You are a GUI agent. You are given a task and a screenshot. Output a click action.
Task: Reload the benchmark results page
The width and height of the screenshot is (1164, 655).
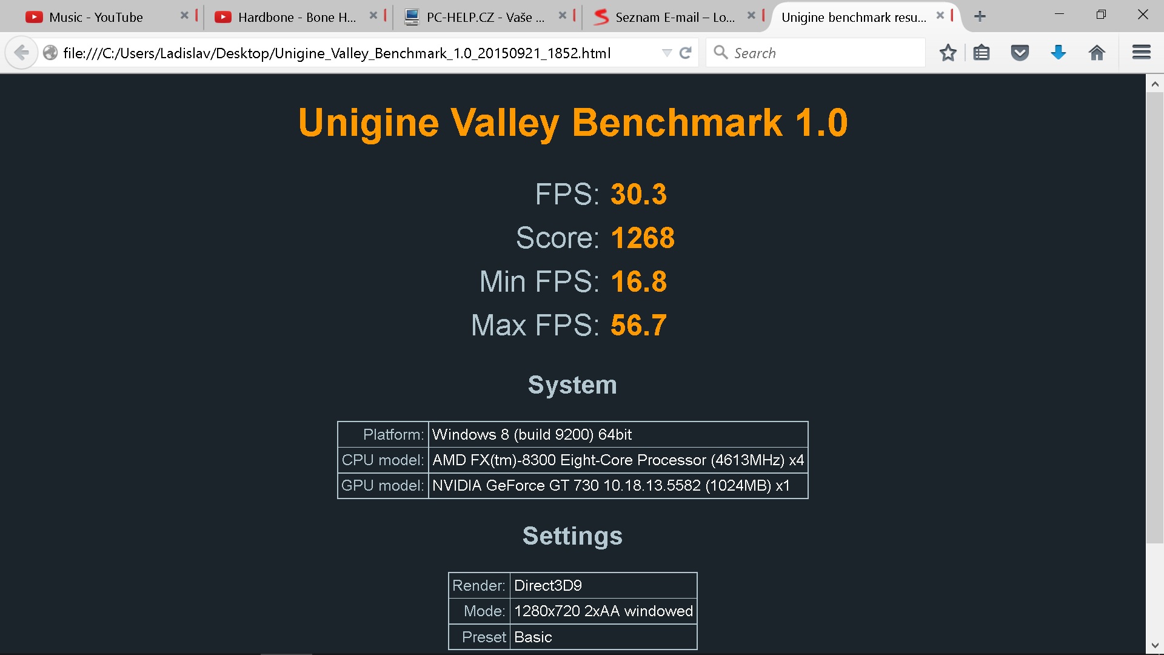[686, 53]
